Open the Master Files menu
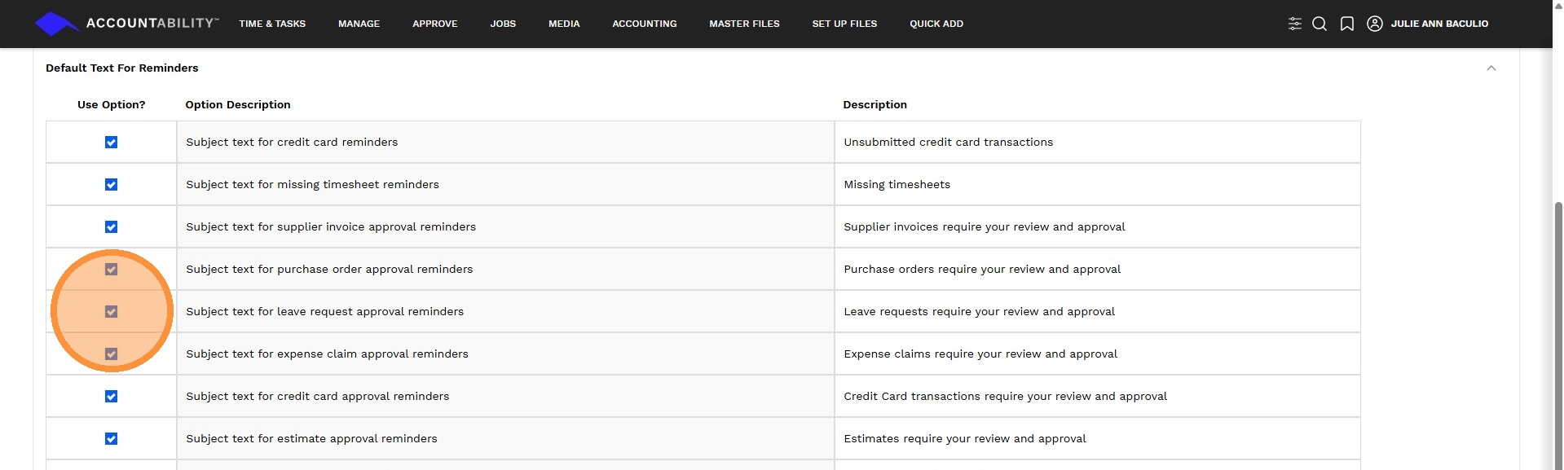 (744, 24)
